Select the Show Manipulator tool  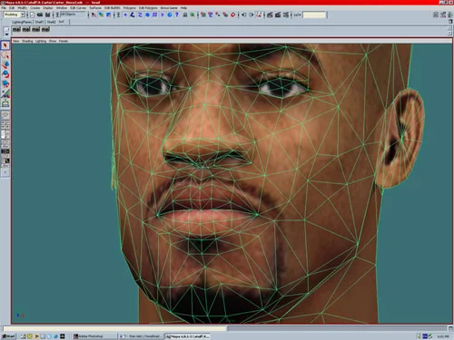tap(5, 93)
